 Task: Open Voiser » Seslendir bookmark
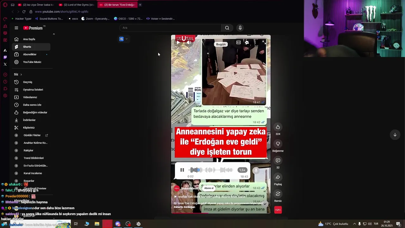160,19
